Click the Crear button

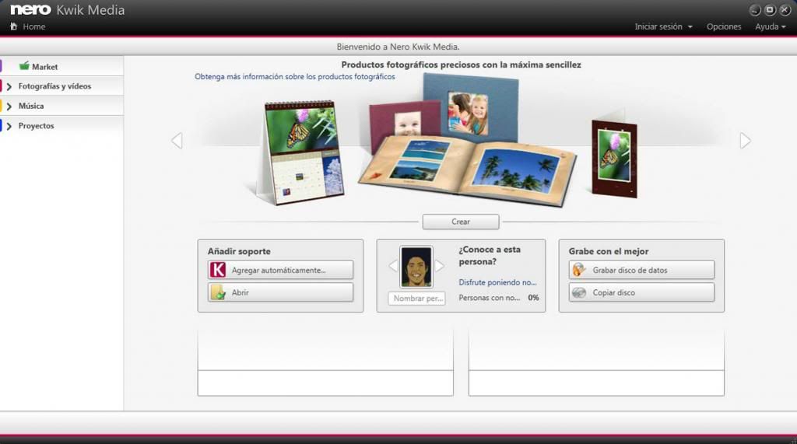[x=461, y=222]
